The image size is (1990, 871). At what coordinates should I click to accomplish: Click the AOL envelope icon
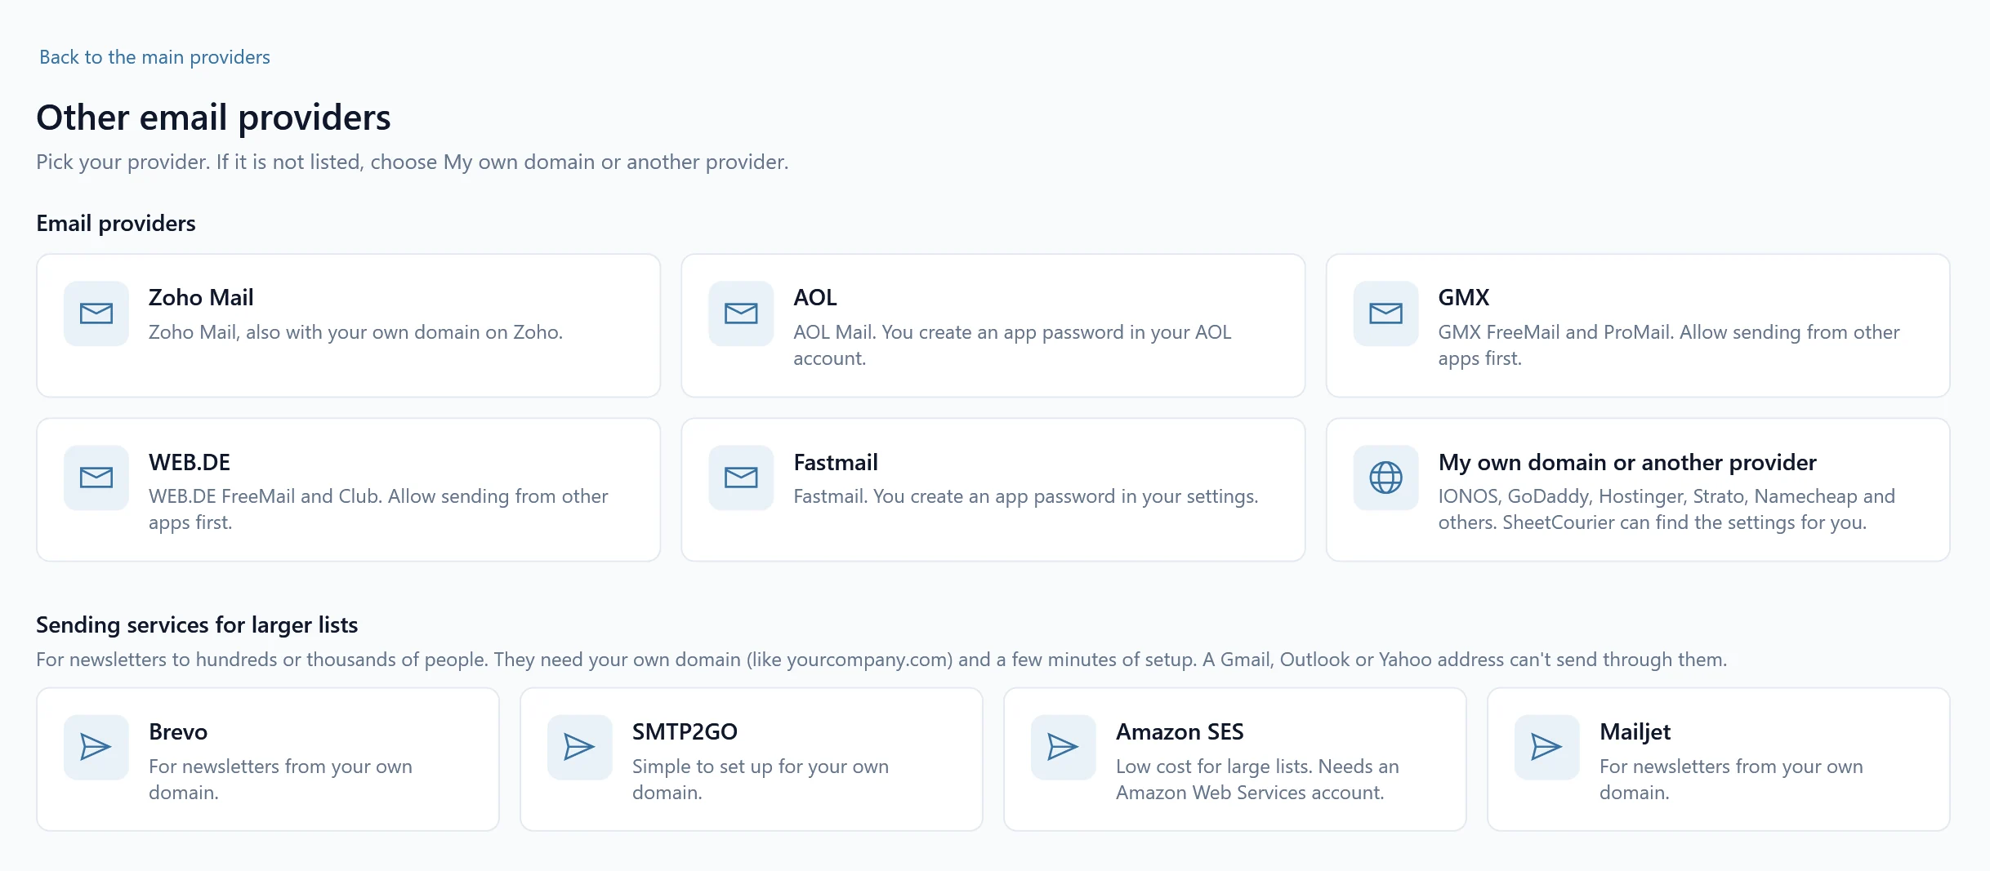(741, 313)
